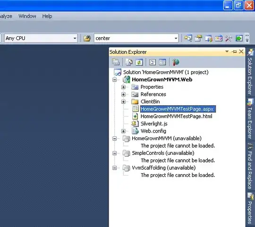Open the toolbar options overflow arrow
Viewport: 255px width, 227px height.
247,38
